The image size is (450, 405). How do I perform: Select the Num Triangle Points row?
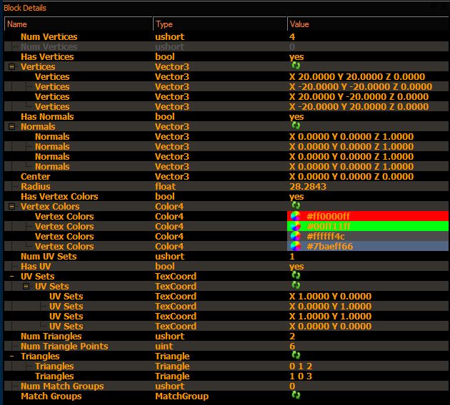pyautogui.click(x=226, y=347)
